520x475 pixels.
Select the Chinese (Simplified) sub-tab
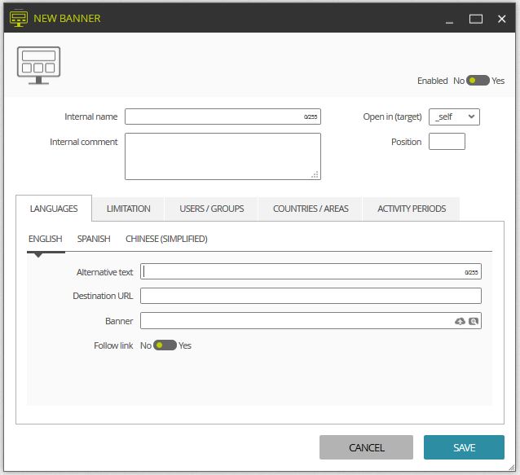166,239
